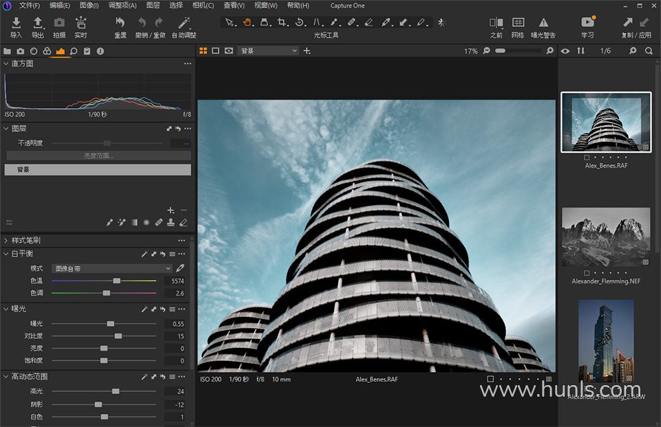Click the 拍摄 (Capture) camera icon
Image resolution: width=661 pixels, height=427 pixels.
pos(59,23)
